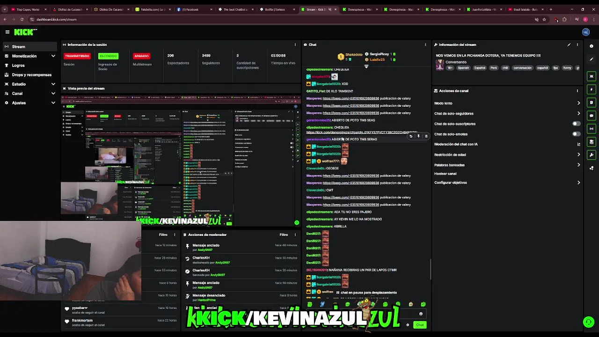Viewport: 599px width, 337px height.
Task: Expand the Ajustes sidebar section
Action: pyautogui.click(x=53, y=103)
